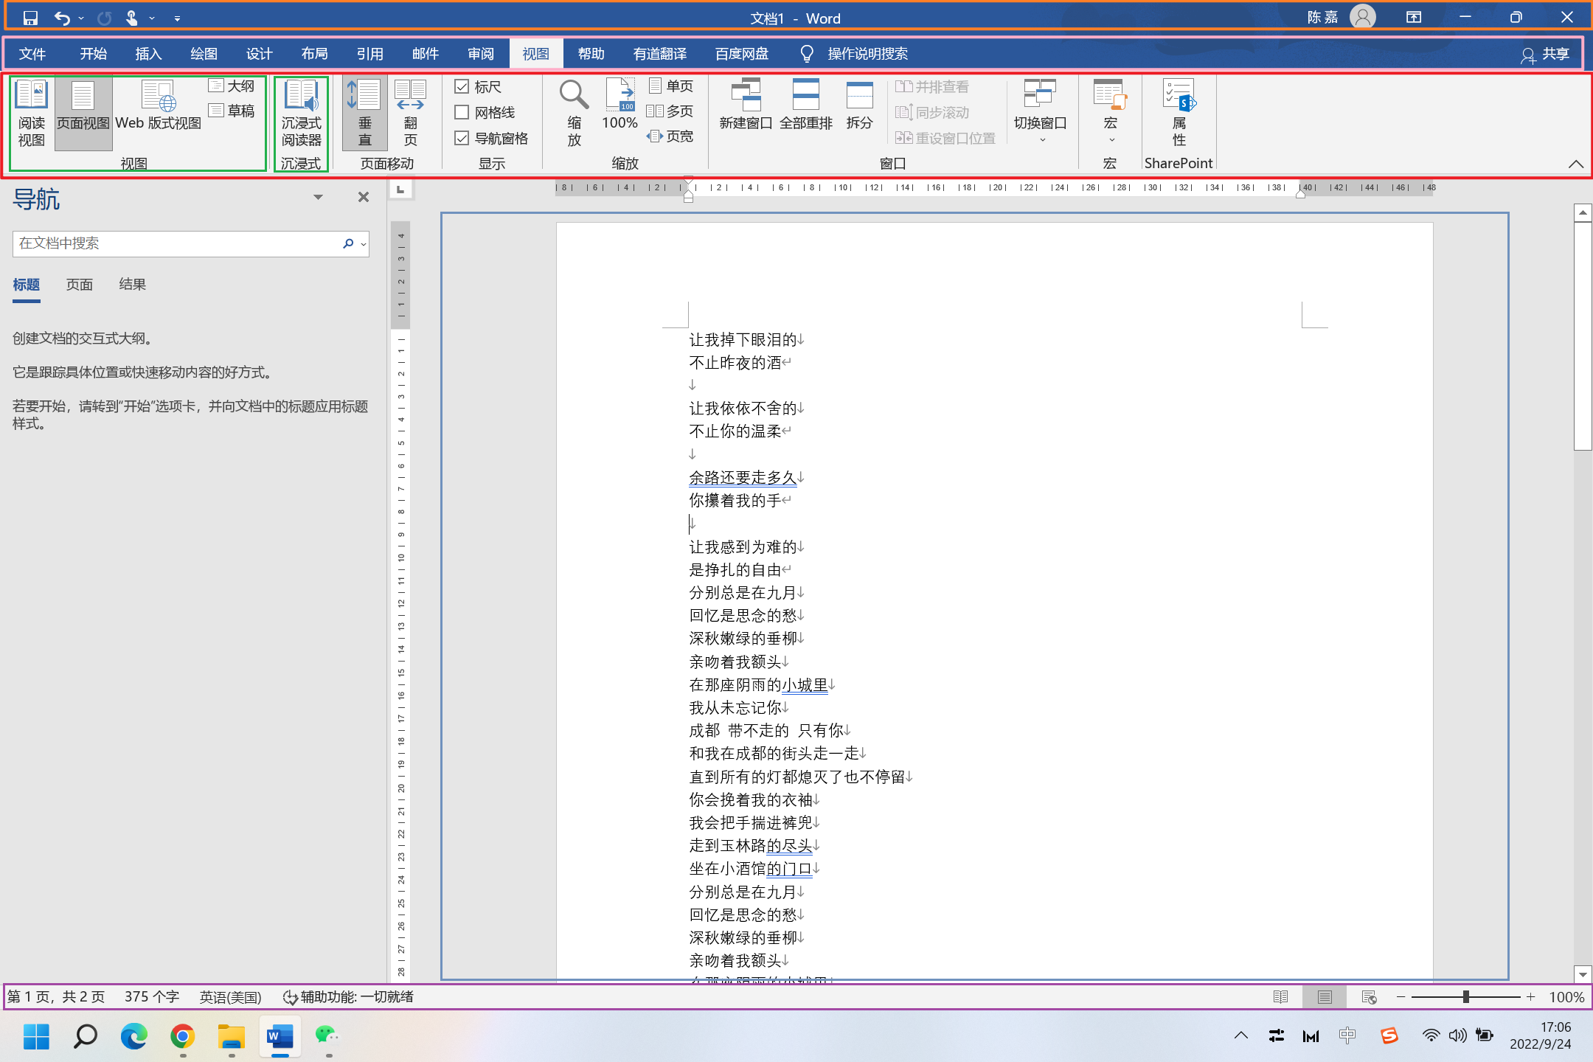The height and width of the screenshot is (1062, 1593).
Task: Open the File tab (文件)
Action: point(32,54)
